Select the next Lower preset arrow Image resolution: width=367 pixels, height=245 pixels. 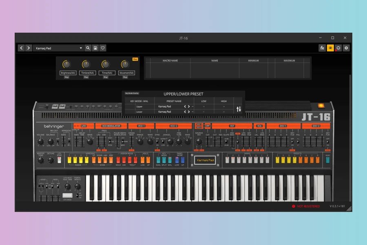(189, 112)
